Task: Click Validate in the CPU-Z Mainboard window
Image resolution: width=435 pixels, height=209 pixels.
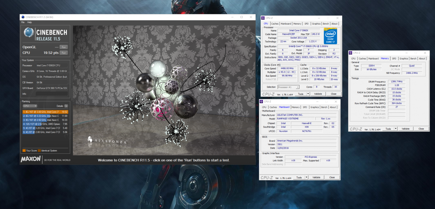Action: [316, 177]
